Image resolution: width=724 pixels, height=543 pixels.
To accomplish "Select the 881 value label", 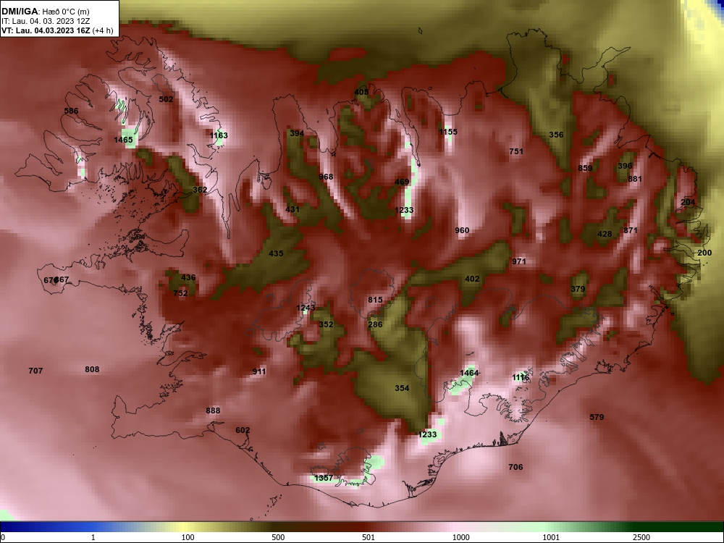I will [x=635, y=179].
